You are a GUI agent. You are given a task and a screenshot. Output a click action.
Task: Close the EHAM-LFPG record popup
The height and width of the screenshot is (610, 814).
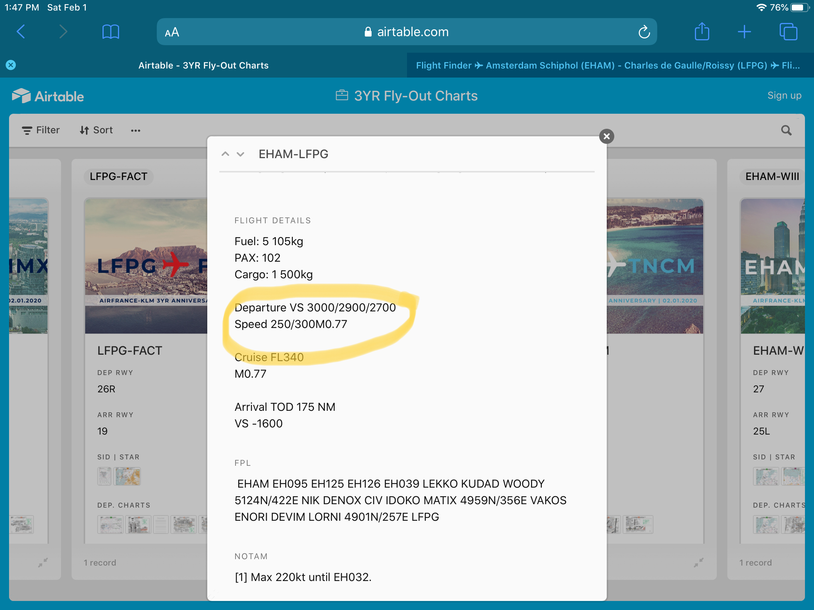click(x=606, y=136)
